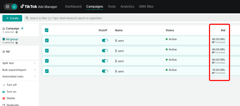This screenshot has width=240, height=106.
Task: Uncheck the last ad group row checkbox
Action: (47, 71)
